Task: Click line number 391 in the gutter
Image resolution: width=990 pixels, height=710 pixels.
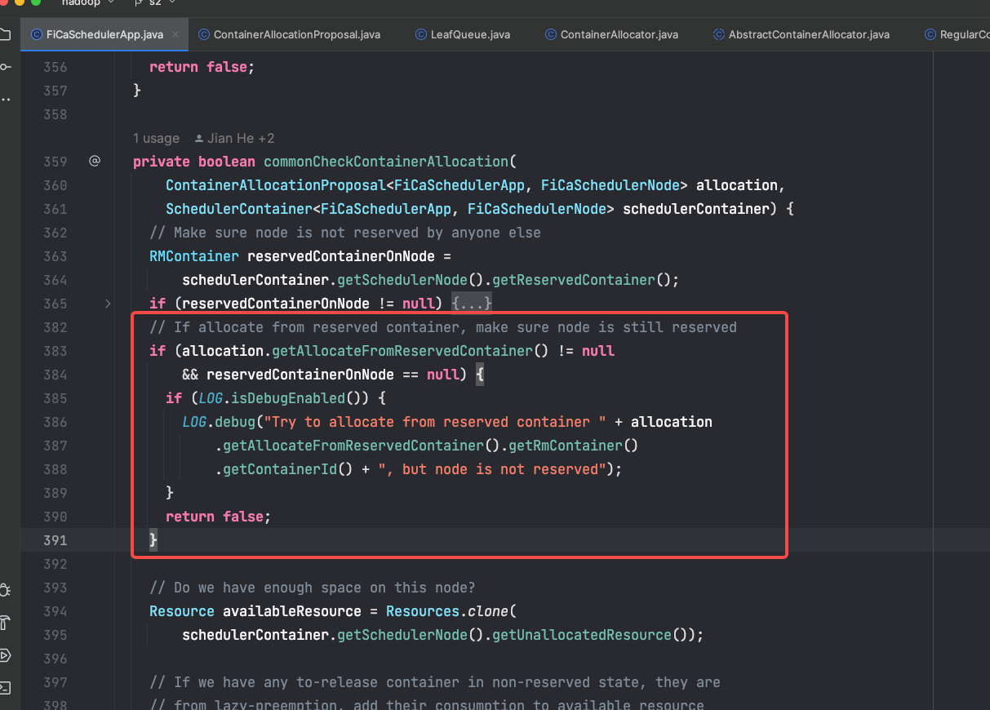Action: (55, 540)
